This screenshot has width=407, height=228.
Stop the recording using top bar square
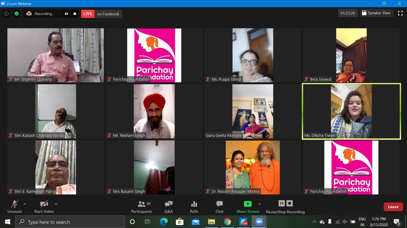coord(75,14)
